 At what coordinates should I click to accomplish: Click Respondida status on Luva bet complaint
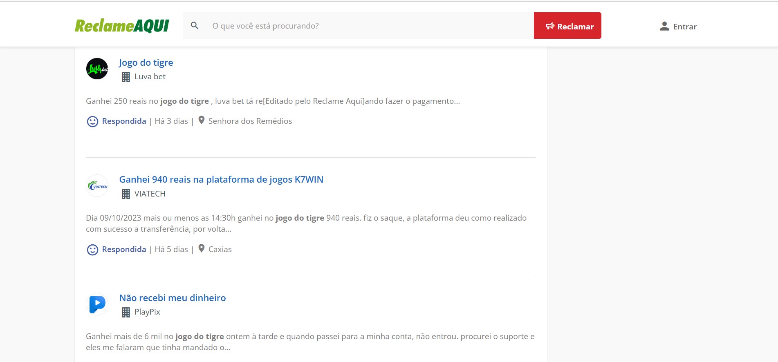tap(124, 121)
